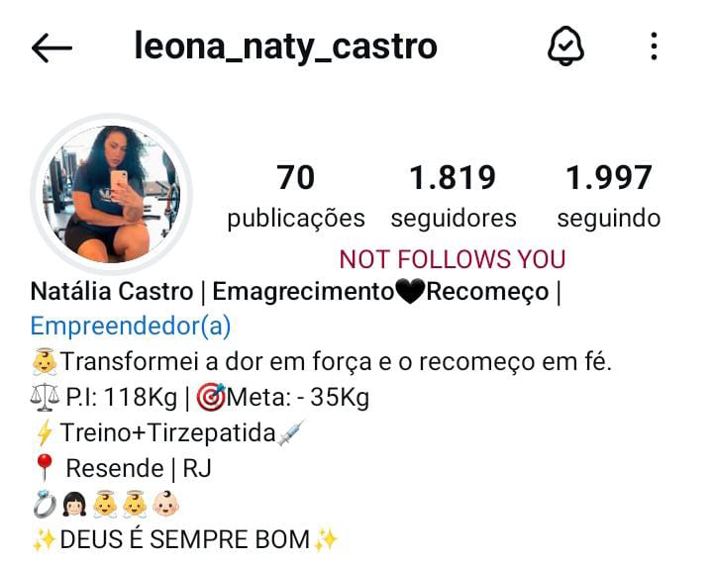Tap the Natália Castro display name

tap(112, 292)
